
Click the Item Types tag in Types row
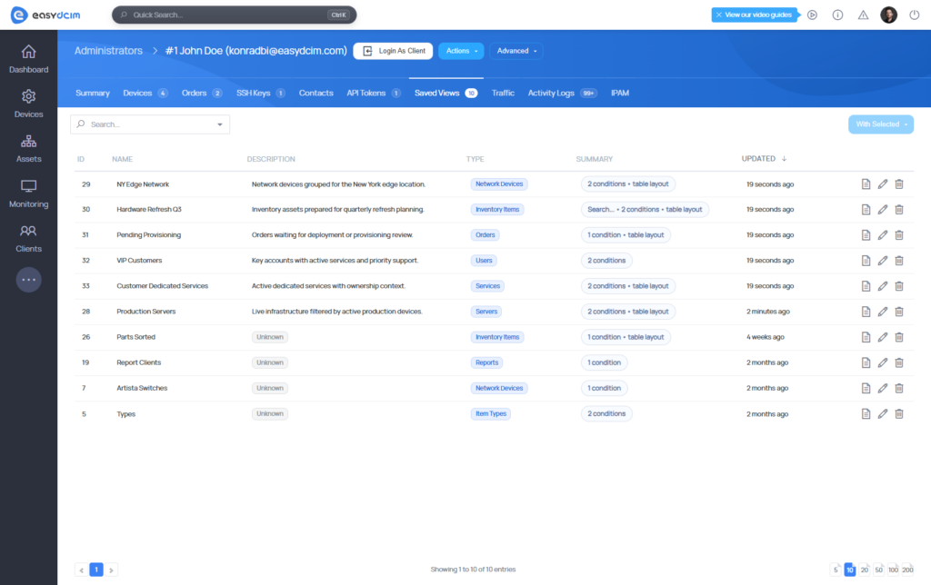(x=491, y=413)
